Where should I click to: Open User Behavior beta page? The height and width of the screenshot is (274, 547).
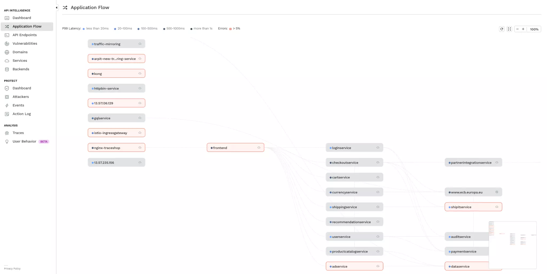[24, 141]
